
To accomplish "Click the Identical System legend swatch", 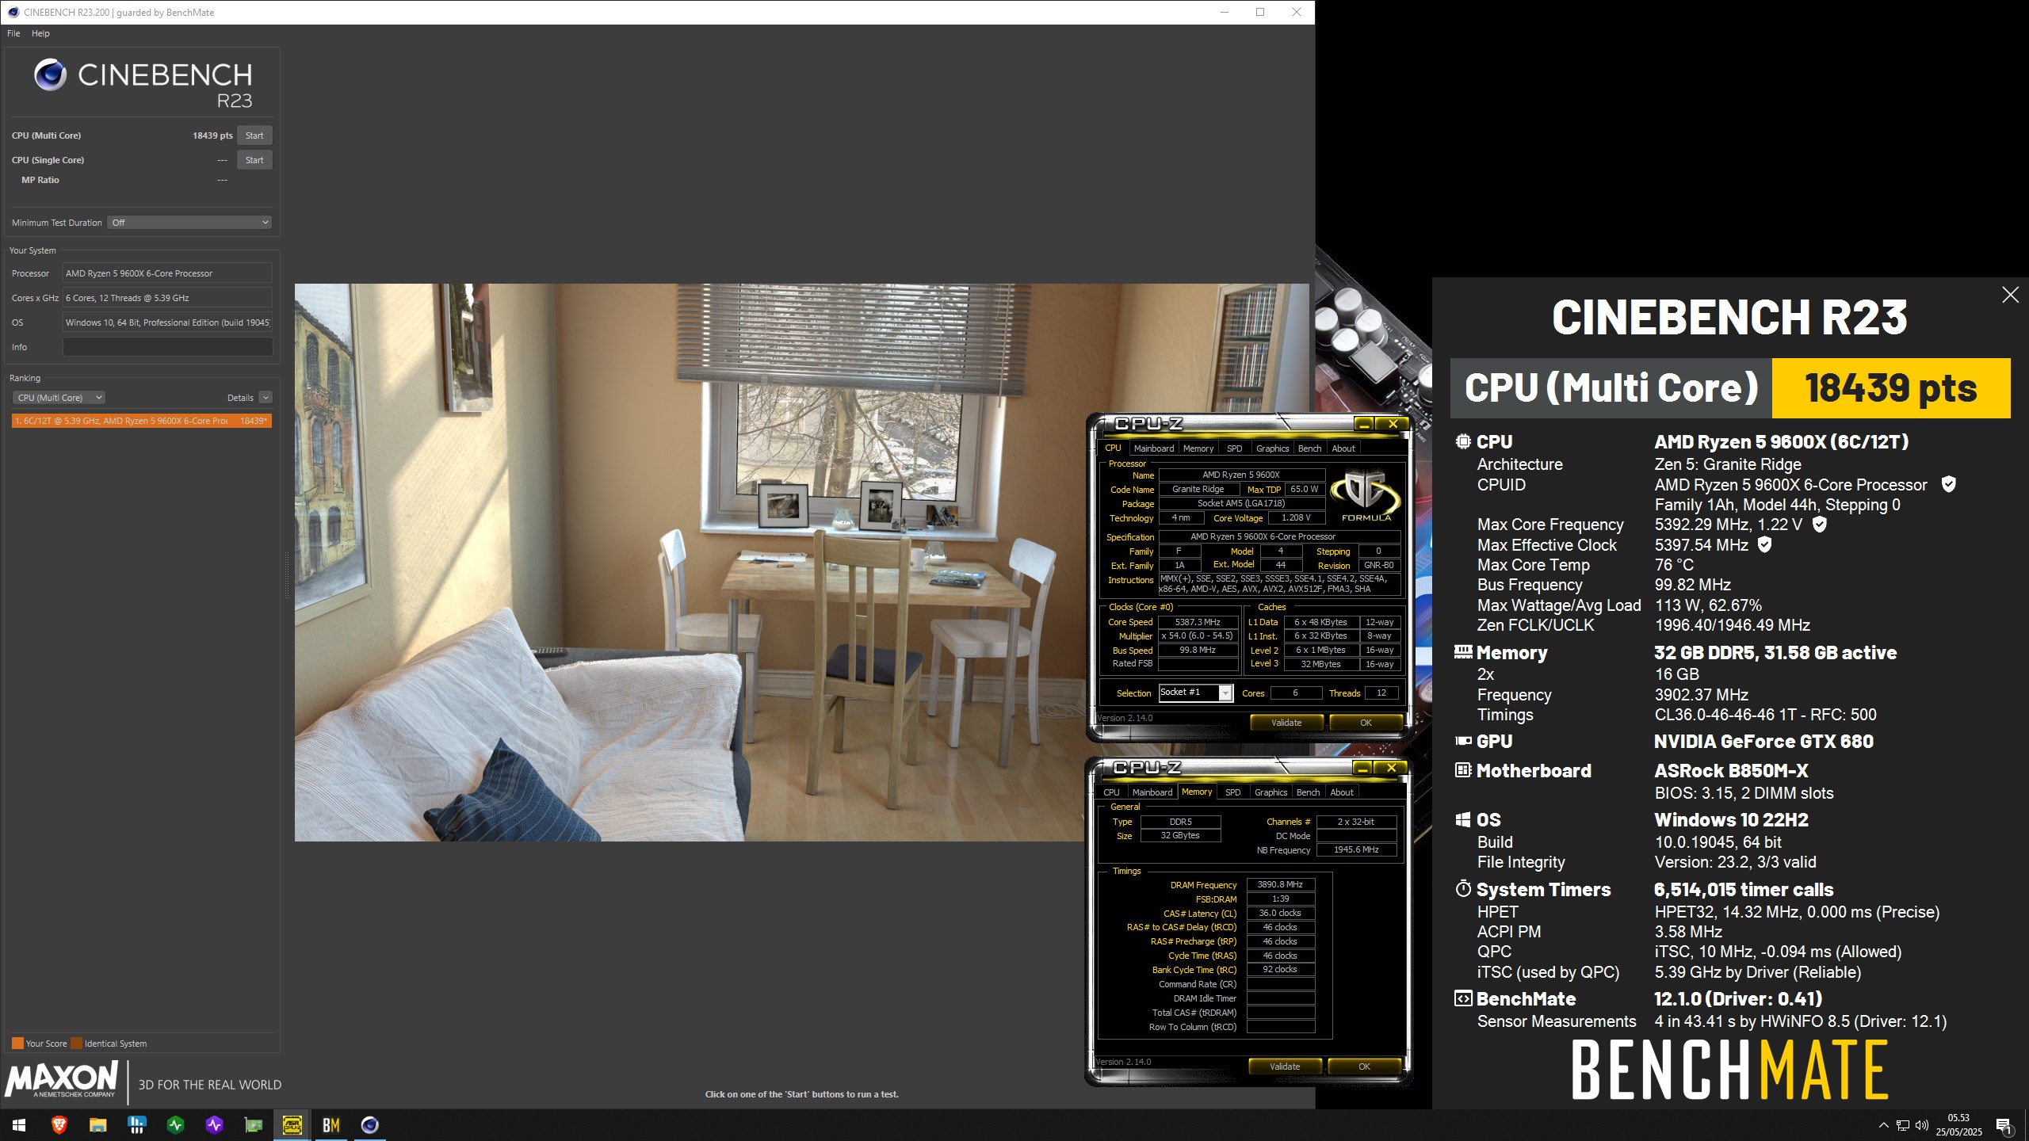I will coord(77,1044).
